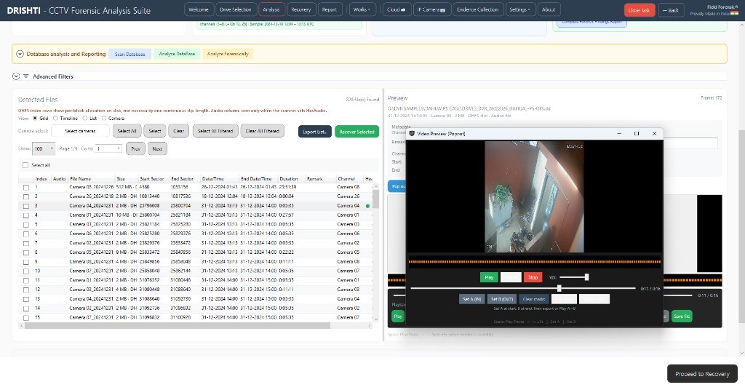
Task: Click the Clear All Filtered button
Action: (262, 131)
